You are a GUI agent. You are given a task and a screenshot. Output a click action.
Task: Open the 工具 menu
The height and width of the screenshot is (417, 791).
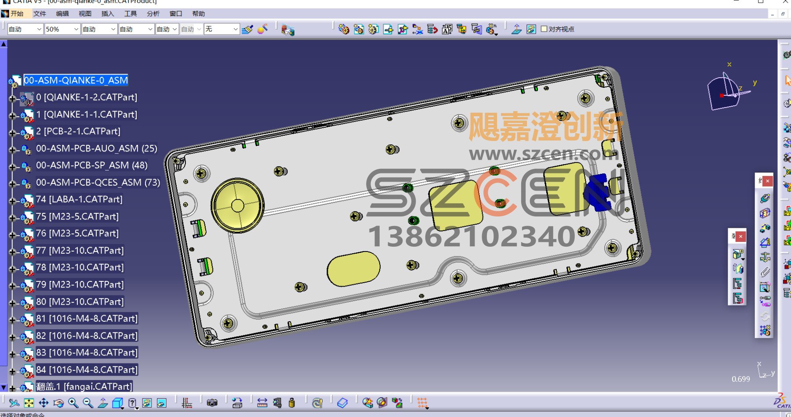pos(131,14)
